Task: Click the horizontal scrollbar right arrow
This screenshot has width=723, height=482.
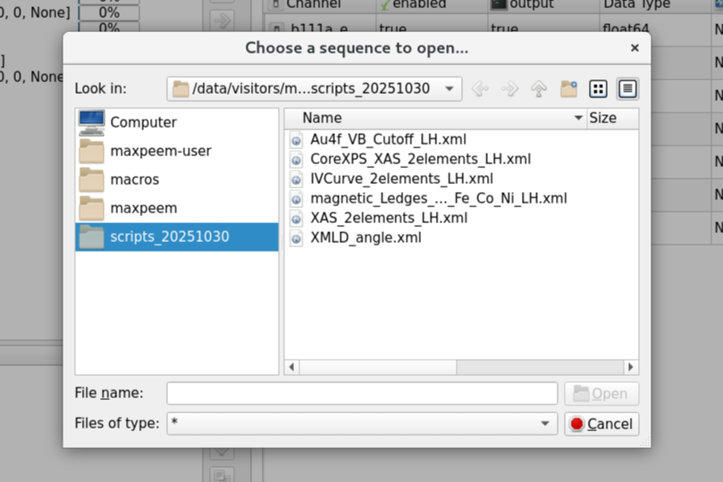Action: click(632, 367)
